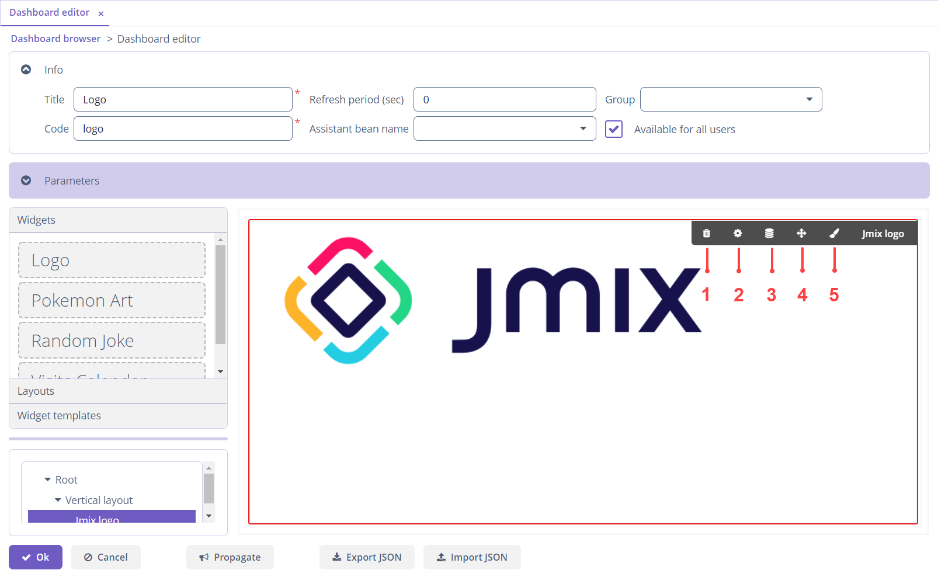Screen dimensions: 938x577
Task: Collapse the Root tree node
Action: pos(48,479)
